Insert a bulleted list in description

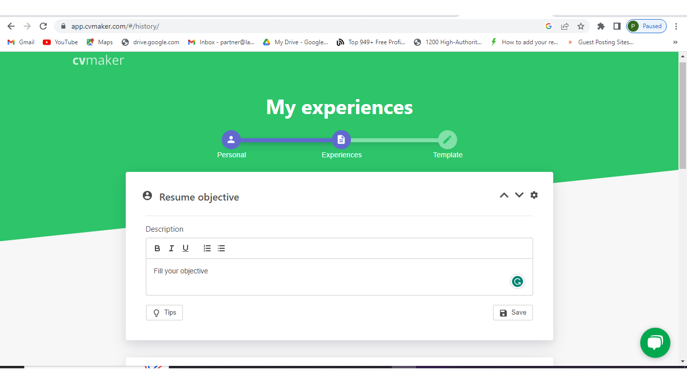[221, 248]
